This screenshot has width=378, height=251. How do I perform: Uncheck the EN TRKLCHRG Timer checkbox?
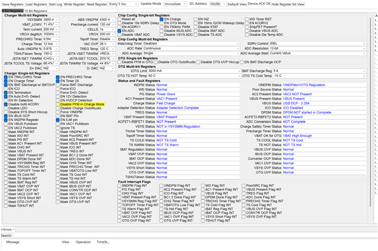click(x=6, y=77)
